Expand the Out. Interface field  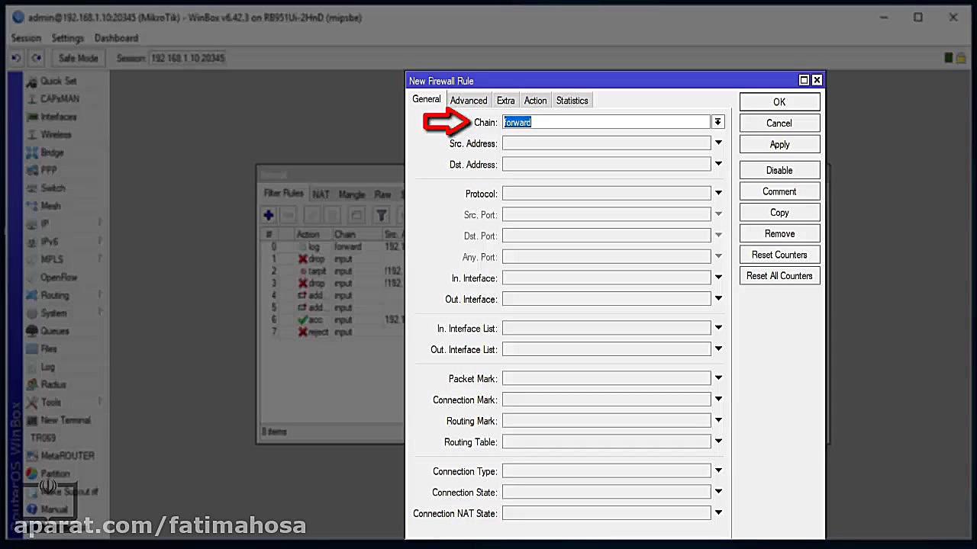point(718,300)
